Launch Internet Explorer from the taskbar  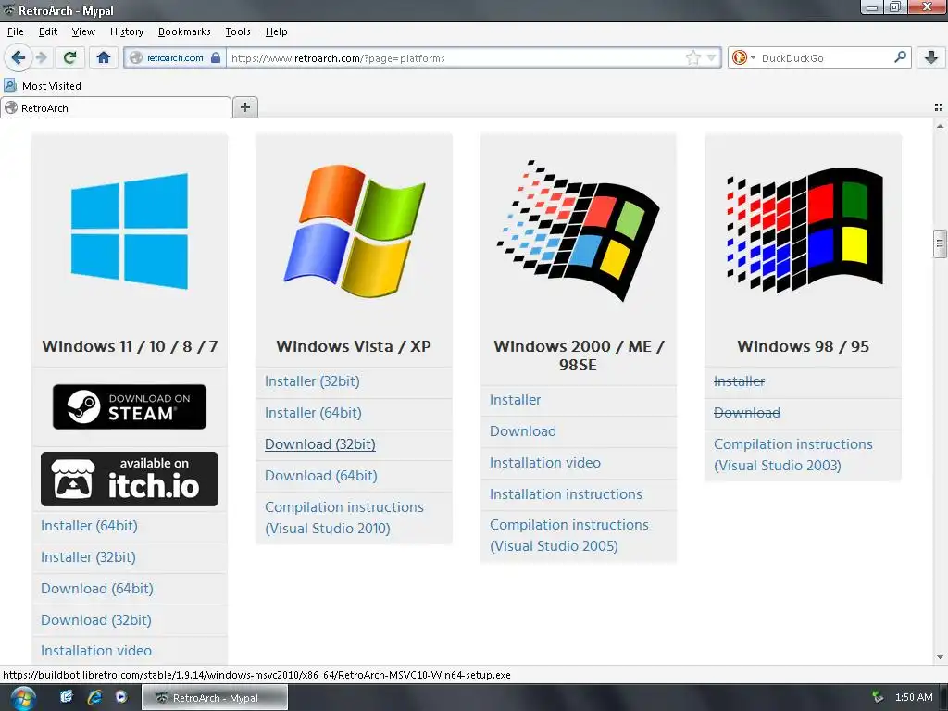[x=94, y=697]
